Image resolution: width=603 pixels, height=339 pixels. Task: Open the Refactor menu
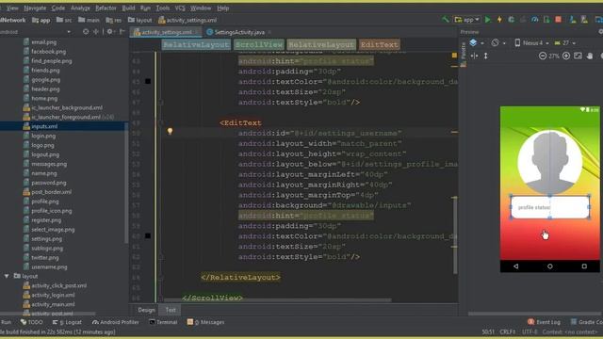point(106,8)
